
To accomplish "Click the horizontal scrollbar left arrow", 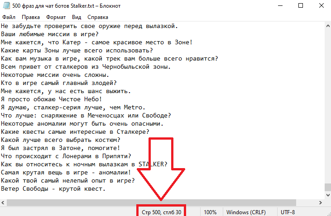I will click(x=3, y=203).
